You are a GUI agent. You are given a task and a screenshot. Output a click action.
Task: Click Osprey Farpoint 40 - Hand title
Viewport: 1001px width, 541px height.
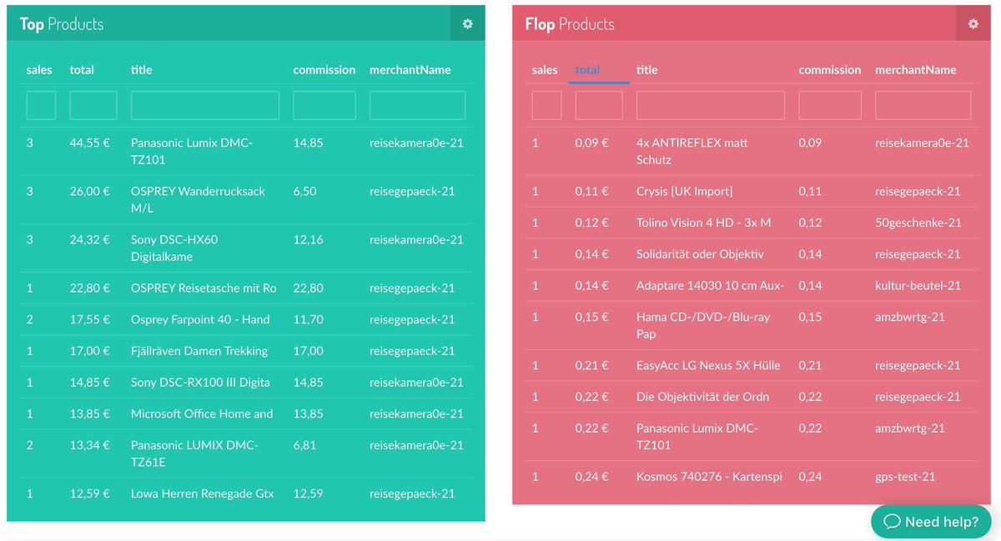click(x=200, y=319)
